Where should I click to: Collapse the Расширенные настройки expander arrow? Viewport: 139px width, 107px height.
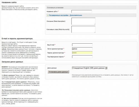[48, 15]
